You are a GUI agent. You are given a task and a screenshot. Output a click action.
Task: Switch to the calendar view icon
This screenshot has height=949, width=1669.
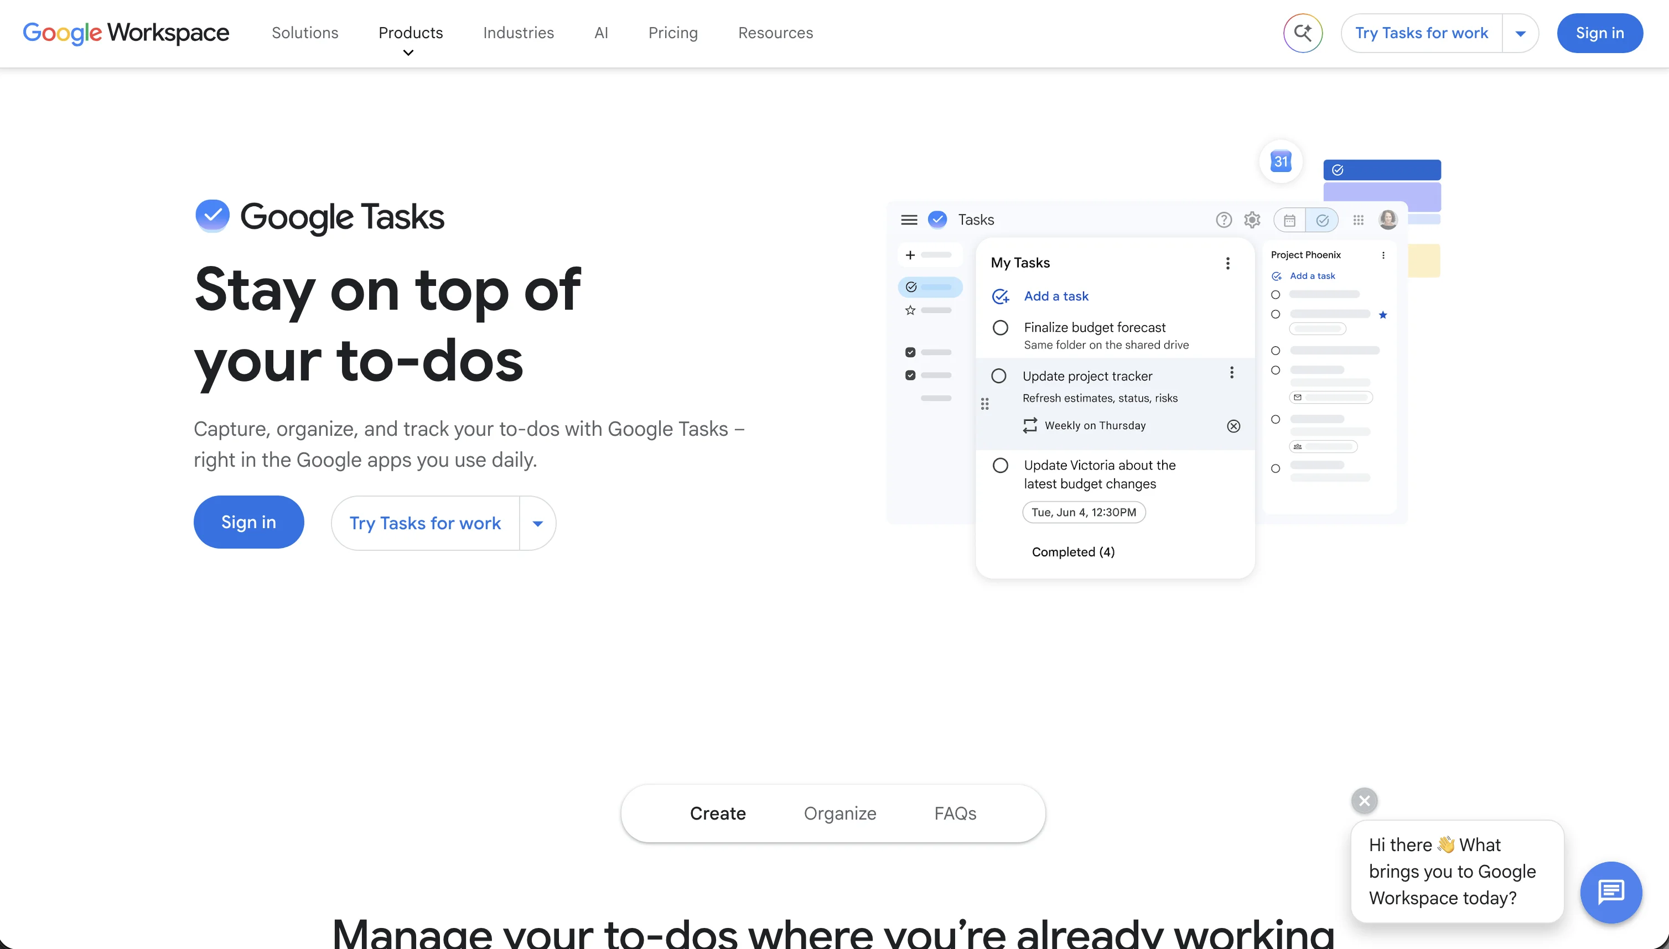1289,220
